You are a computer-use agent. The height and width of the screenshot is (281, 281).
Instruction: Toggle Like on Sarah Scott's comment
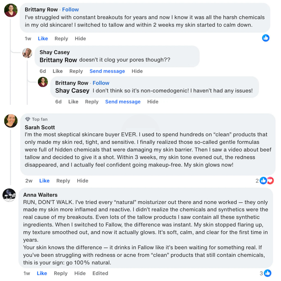(x=44, y=181)
